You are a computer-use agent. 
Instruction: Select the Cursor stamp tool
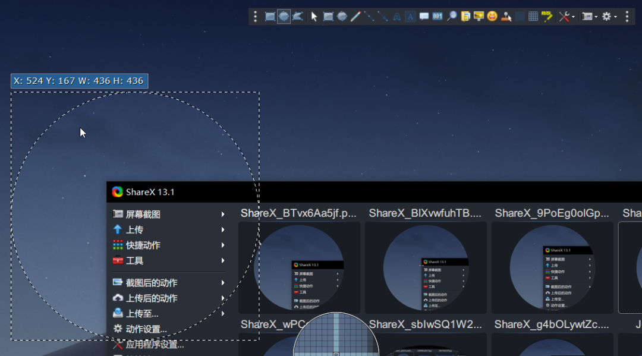506,17
